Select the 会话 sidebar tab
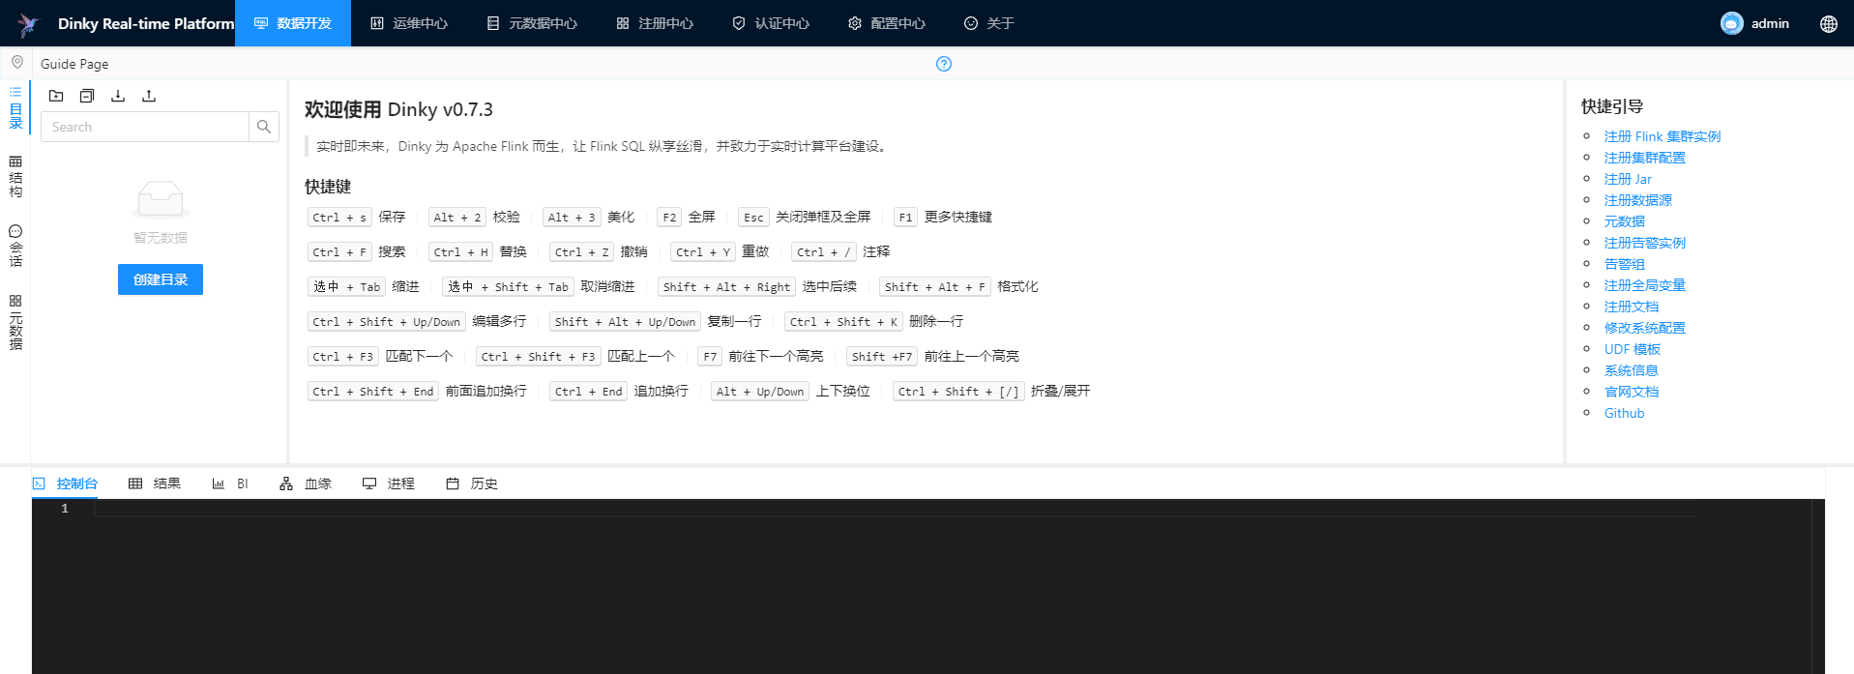Viewport: 1854px width, 674px height. tap(15, 247)
